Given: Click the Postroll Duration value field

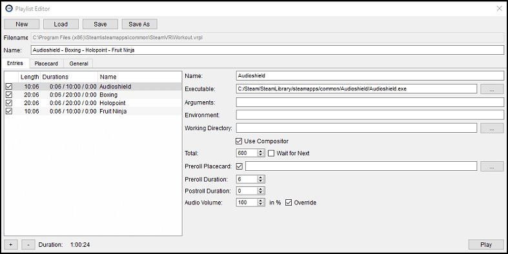Looking at the screenshot, I should pyautogui.click(x=247, y=191).
